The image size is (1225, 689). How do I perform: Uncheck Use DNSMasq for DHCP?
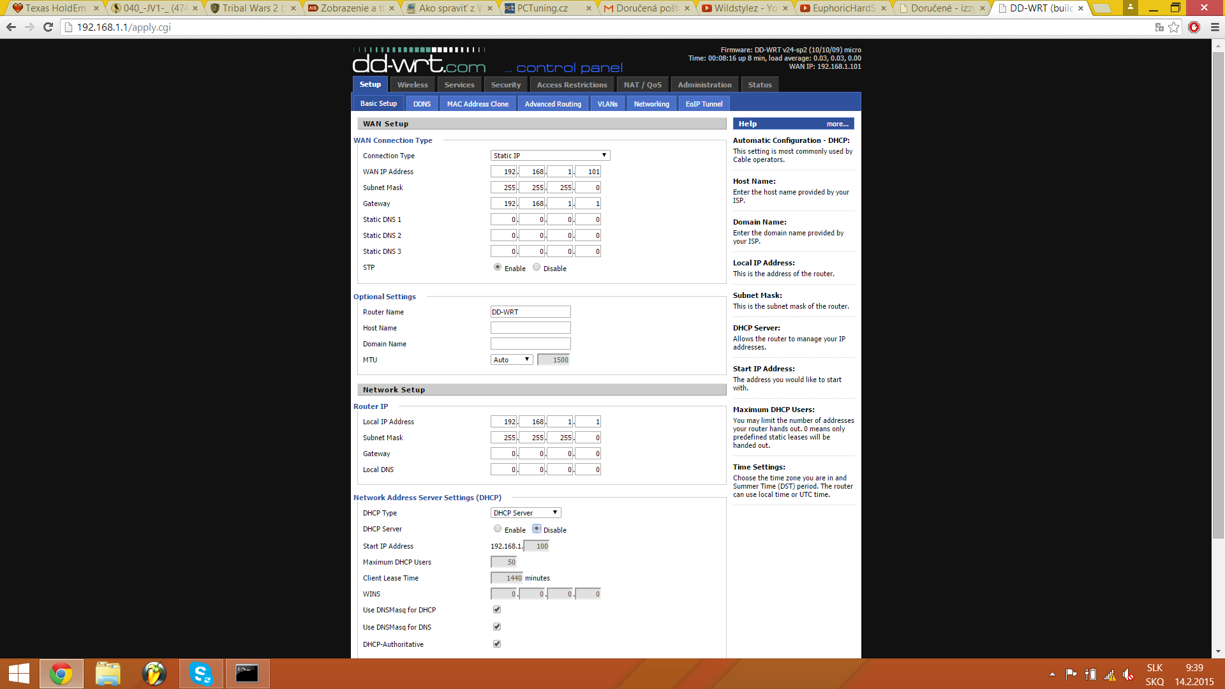tap(497, 610)
